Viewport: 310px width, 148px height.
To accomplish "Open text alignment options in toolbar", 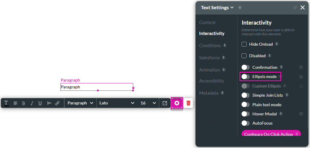I will click(x=15, y=103).
